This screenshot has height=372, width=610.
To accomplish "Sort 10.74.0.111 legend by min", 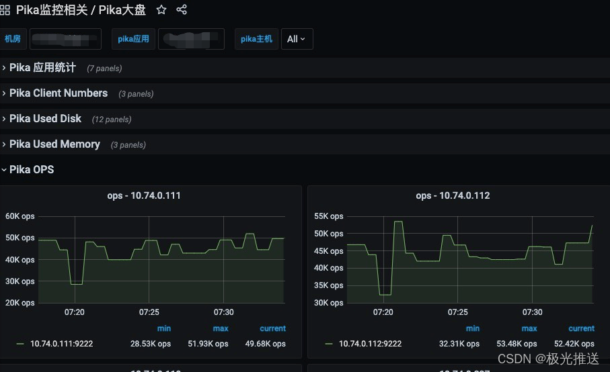I will click(x=164, y=328).
